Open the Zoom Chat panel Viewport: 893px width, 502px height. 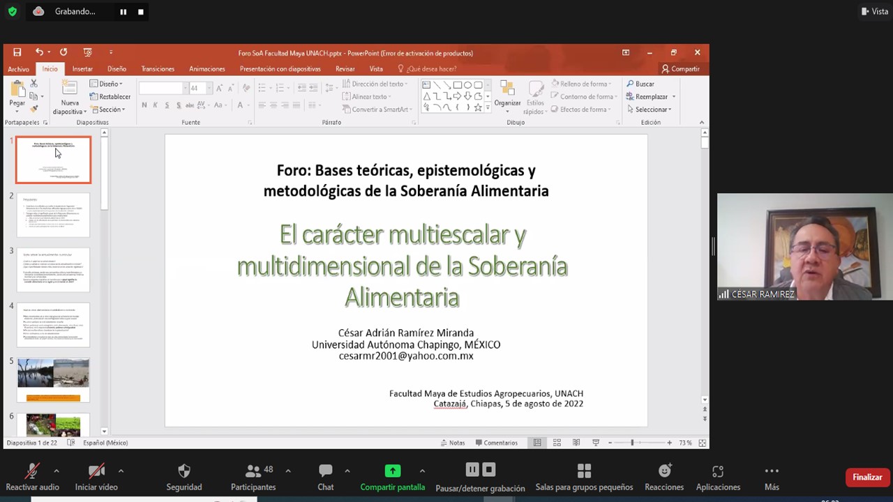pos(325,477)
